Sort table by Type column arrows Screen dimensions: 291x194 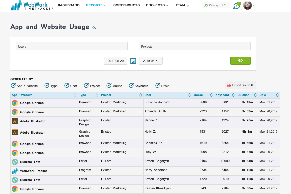[x=97, y=95]
